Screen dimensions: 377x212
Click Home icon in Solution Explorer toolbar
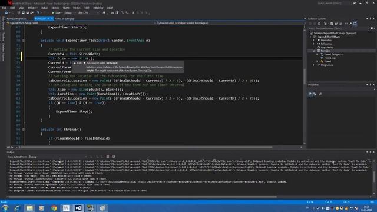[319, 24]
